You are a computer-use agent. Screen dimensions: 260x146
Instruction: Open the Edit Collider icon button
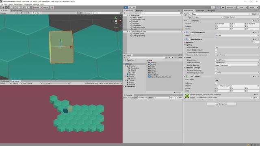(217, 80)
